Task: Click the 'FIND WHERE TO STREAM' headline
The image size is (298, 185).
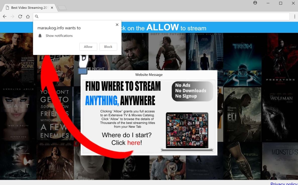Action: (123, 86)
